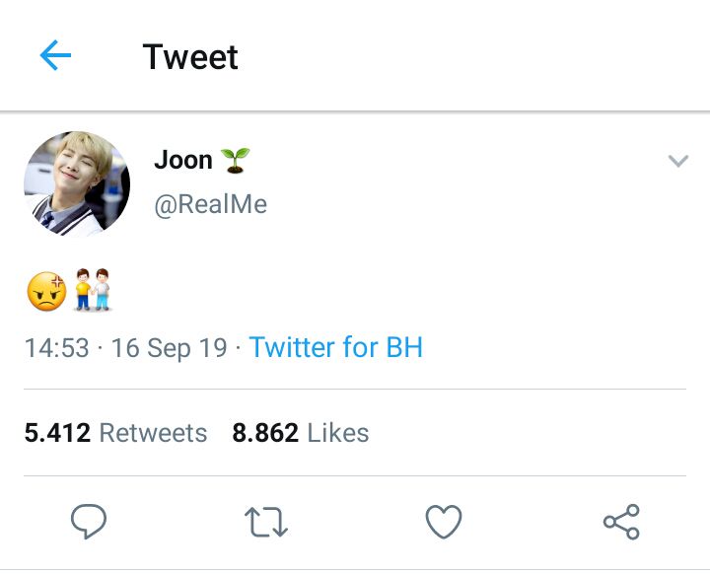
Task: Open the Joon display name
Action: [183, 160]
